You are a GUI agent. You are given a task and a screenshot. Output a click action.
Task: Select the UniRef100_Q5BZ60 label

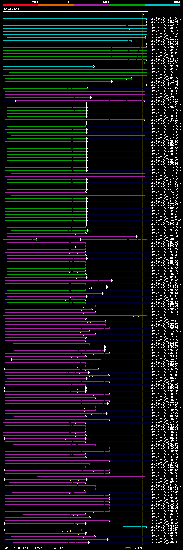click(x=164, y=530)
